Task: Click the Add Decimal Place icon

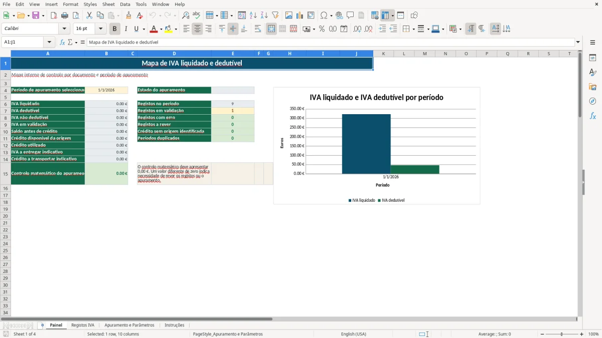Action: tap(357, 29)
